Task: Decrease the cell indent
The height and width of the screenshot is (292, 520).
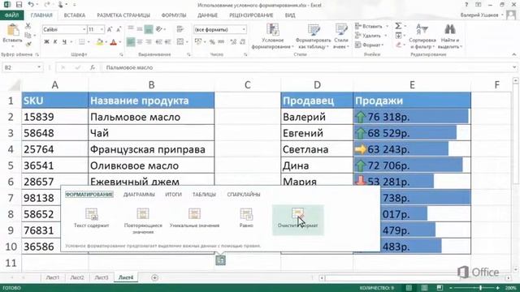Action: click(159, 41)
